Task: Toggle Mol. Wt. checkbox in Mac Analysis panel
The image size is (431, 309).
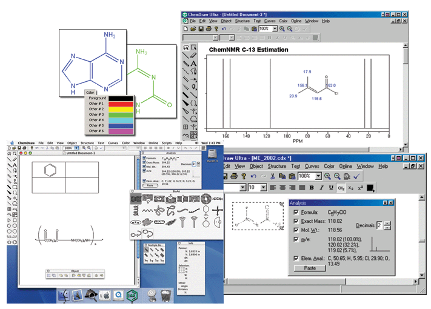Action: coord(144,167)
